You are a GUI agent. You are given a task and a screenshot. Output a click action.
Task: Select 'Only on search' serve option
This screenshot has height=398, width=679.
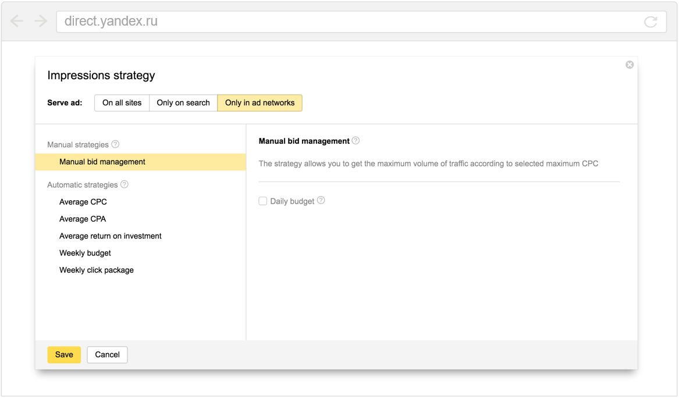183,103
